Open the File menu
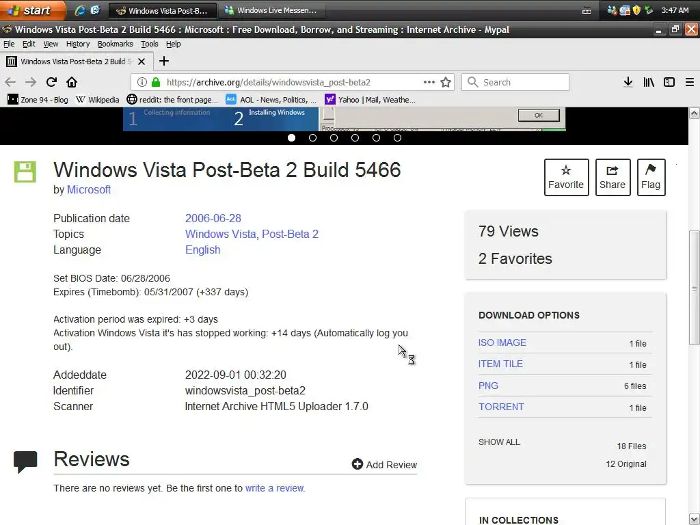The height and width of the screenshot is (525, 700). click(x=9, y=44)
